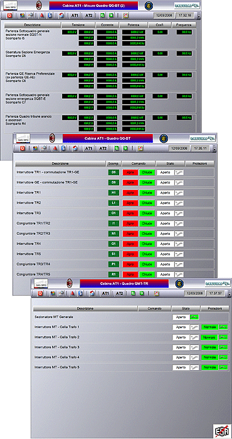This screenshot has height=439, width=232.
Task: Click Chiude button for Congiuntore TR4/TR5
Action: pyautogui.click(x=147, y=274)
